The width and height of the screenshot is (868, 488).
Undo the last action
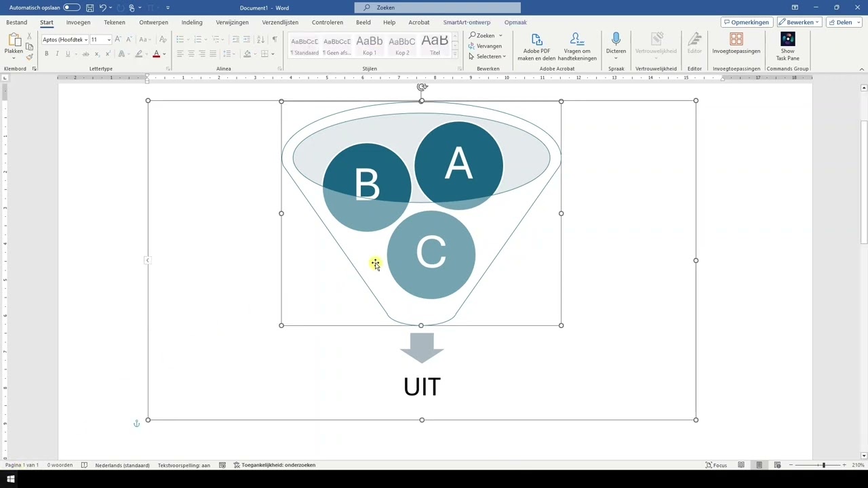(x=102, y=7)
